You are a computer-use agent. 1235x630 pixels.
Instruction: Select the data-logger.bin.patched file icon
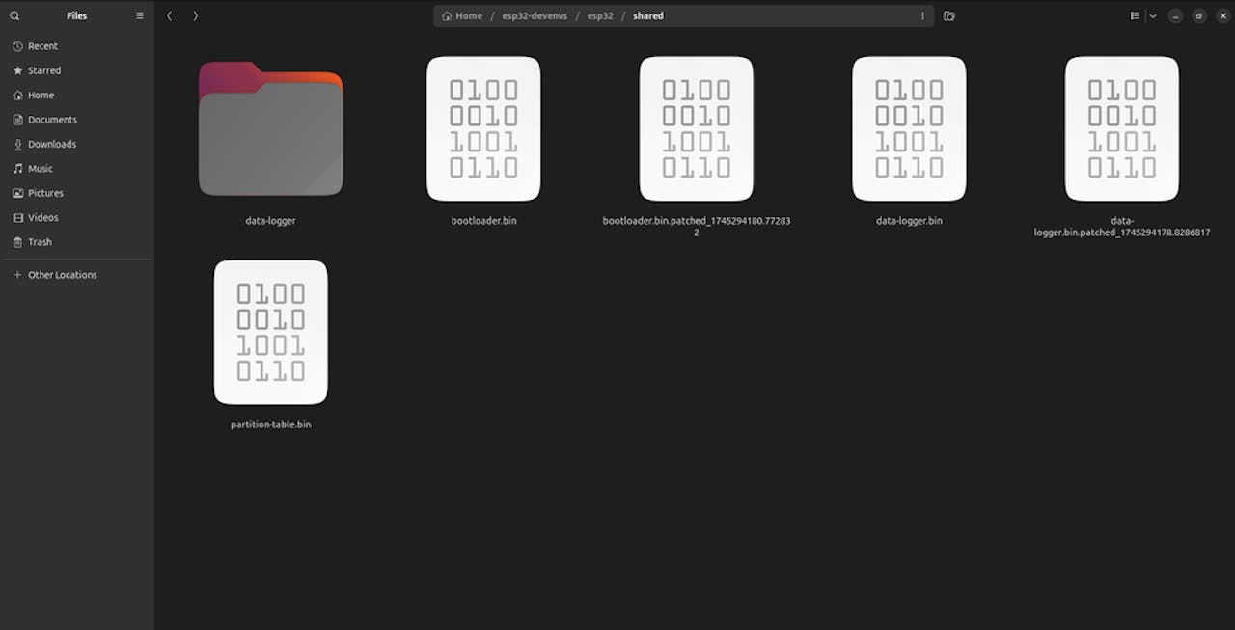(x=1122, y=128)
